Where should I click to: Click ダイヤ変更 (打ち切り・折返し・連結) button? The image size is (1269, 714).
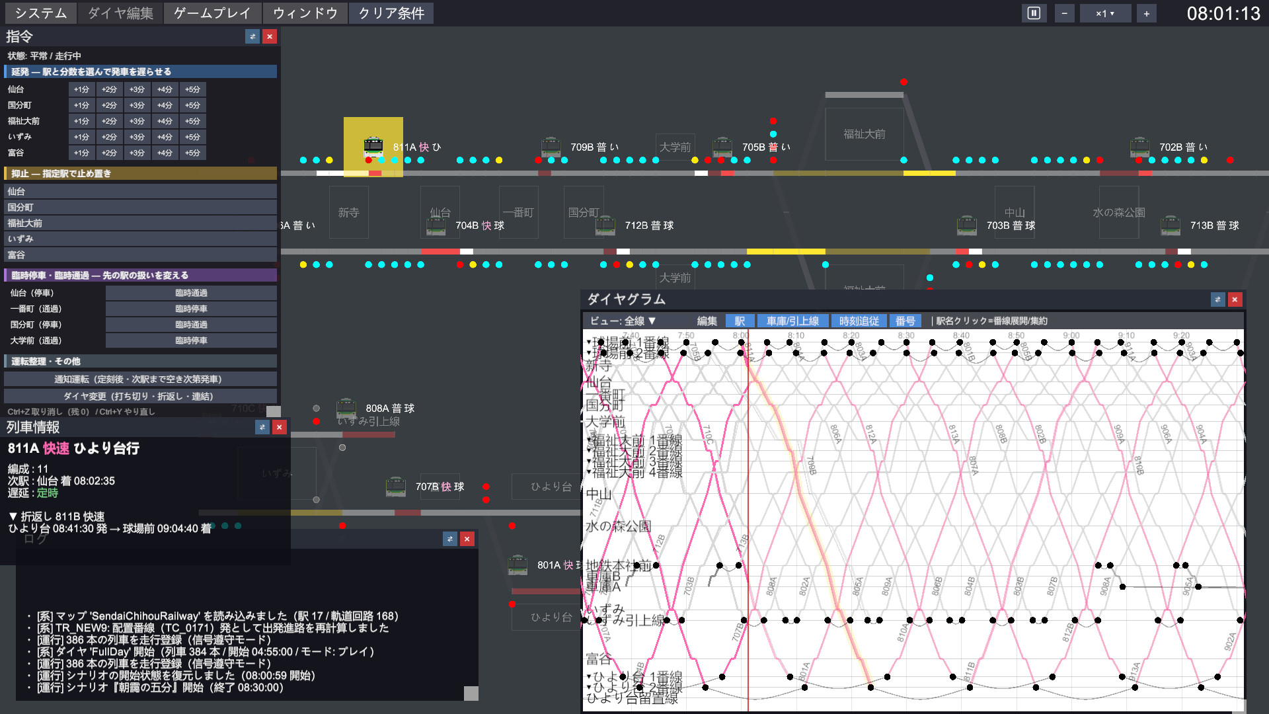click(x=140, y=396)
